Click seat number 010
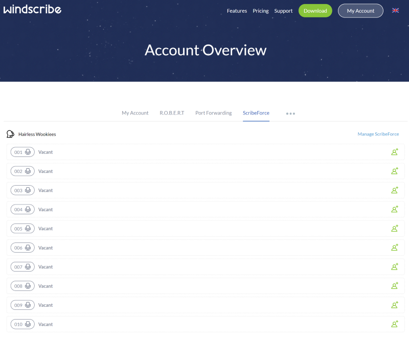 [18, 324]
